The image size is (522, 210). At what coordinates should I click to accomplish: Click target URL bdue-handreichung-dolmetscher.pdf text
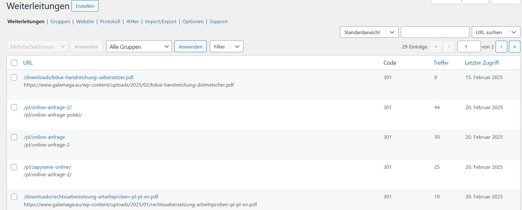(x=129, y=85)
